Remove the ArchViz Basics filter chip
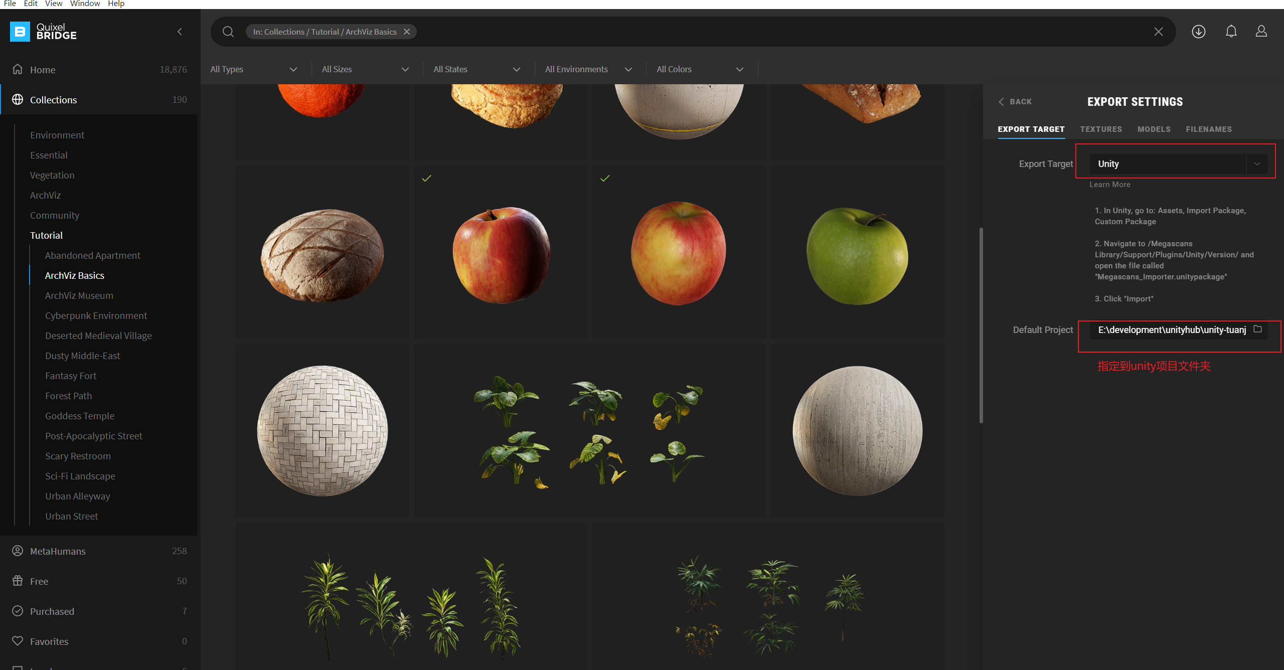Viewport: 1284px width, 670px height. [407, 32]
